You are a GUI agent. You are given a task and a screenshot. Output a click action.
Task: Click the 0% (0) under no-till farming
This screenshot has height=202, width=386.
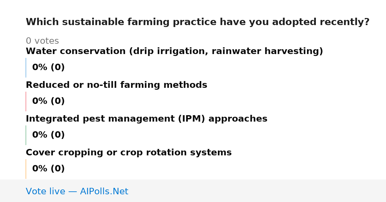tap(49, 101)
